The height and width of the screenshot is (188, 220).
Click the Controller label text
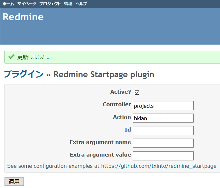tap(117, 105)
